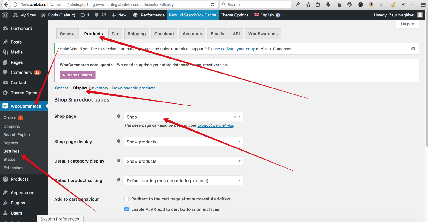Screen dimensions: 428x222
Task: Switch to the Shipping settings tab
Action: click(137, 34)
